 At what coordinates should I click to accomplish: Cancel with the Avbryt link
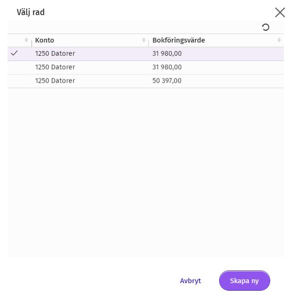(x=190, y=281)
